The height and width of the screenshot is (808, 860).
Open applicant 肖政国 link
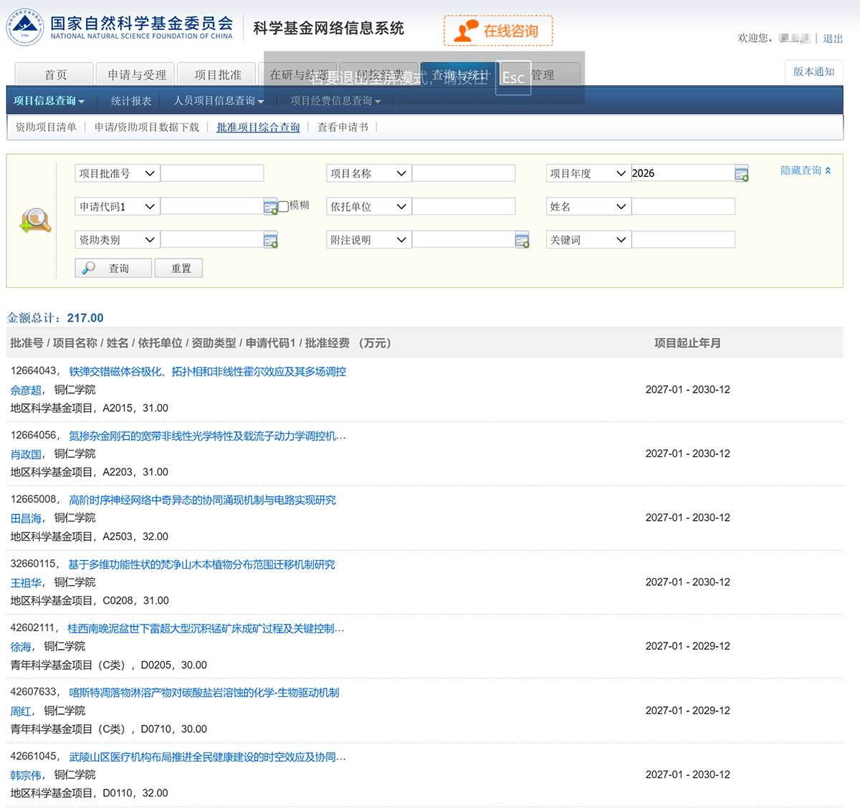26,454
